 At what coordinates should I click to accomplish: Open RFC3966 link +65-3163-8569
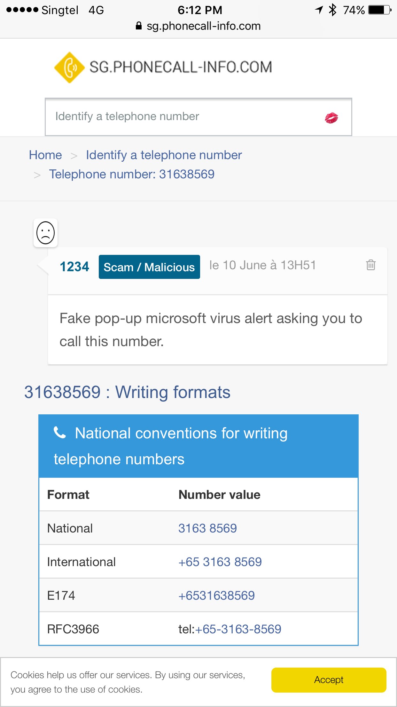tap(238, 629)
